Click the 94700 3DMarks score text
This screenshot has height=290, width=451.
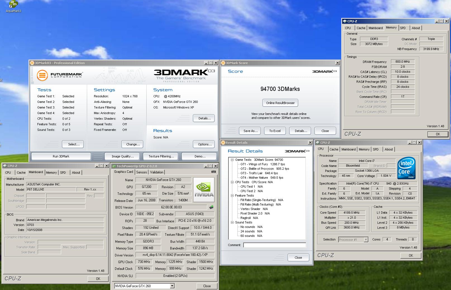pos(280,89)
